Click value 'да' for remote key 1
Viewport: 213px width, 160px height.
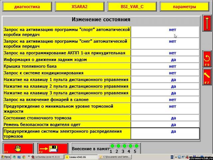pyautogui.click(x=173, y=80)
